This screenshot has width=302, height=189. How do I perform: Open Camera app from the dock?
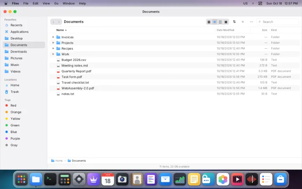(122, 179)
